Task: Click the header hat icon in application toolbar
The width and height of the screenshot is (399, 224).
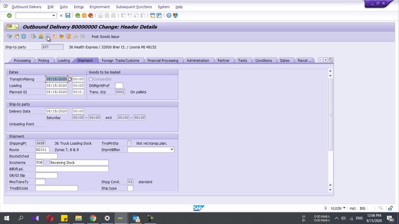Action: pyautogui.click(x=41, y=36)
